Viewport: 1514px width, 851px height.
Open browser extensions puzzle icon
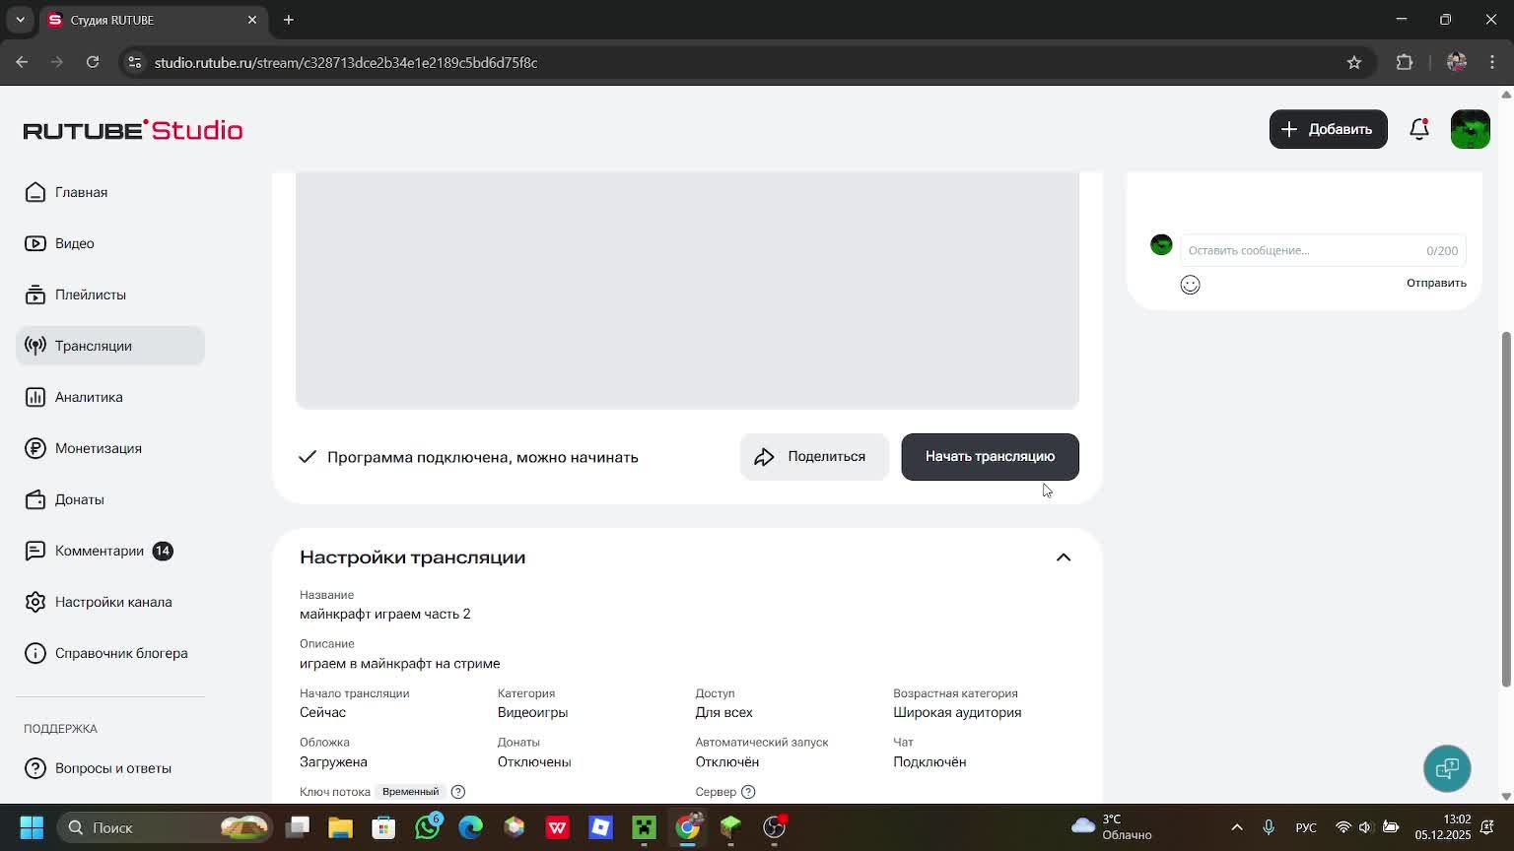pos(1405,62)
